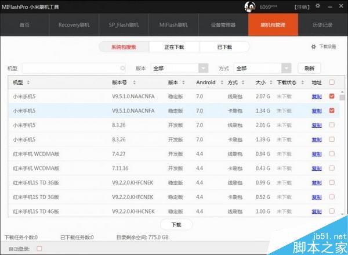Select 系统包搜索 sub-tab
Viewport: 348px width, 255px height.
(124, 47)
